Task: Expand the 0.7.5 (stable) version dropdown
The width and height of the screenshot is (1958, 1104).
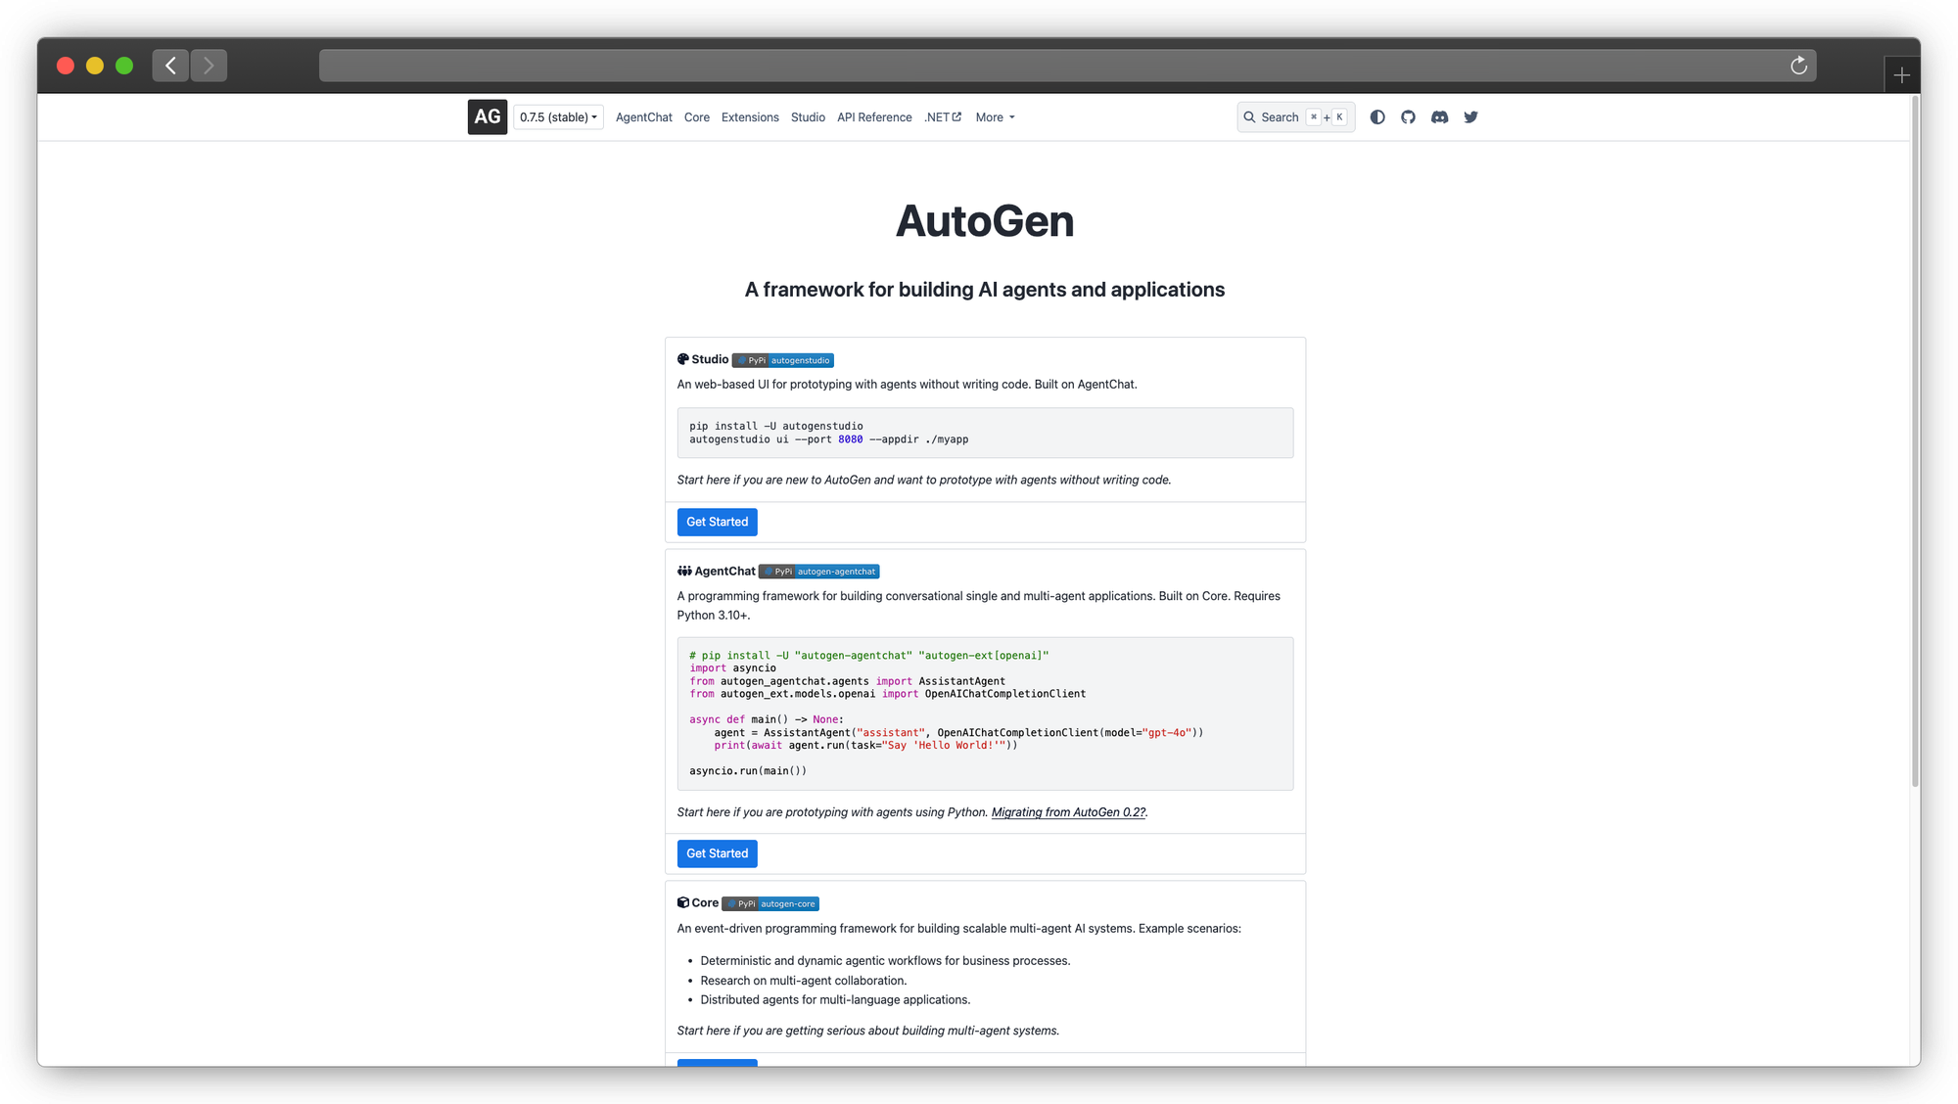Action: [558, 117]
